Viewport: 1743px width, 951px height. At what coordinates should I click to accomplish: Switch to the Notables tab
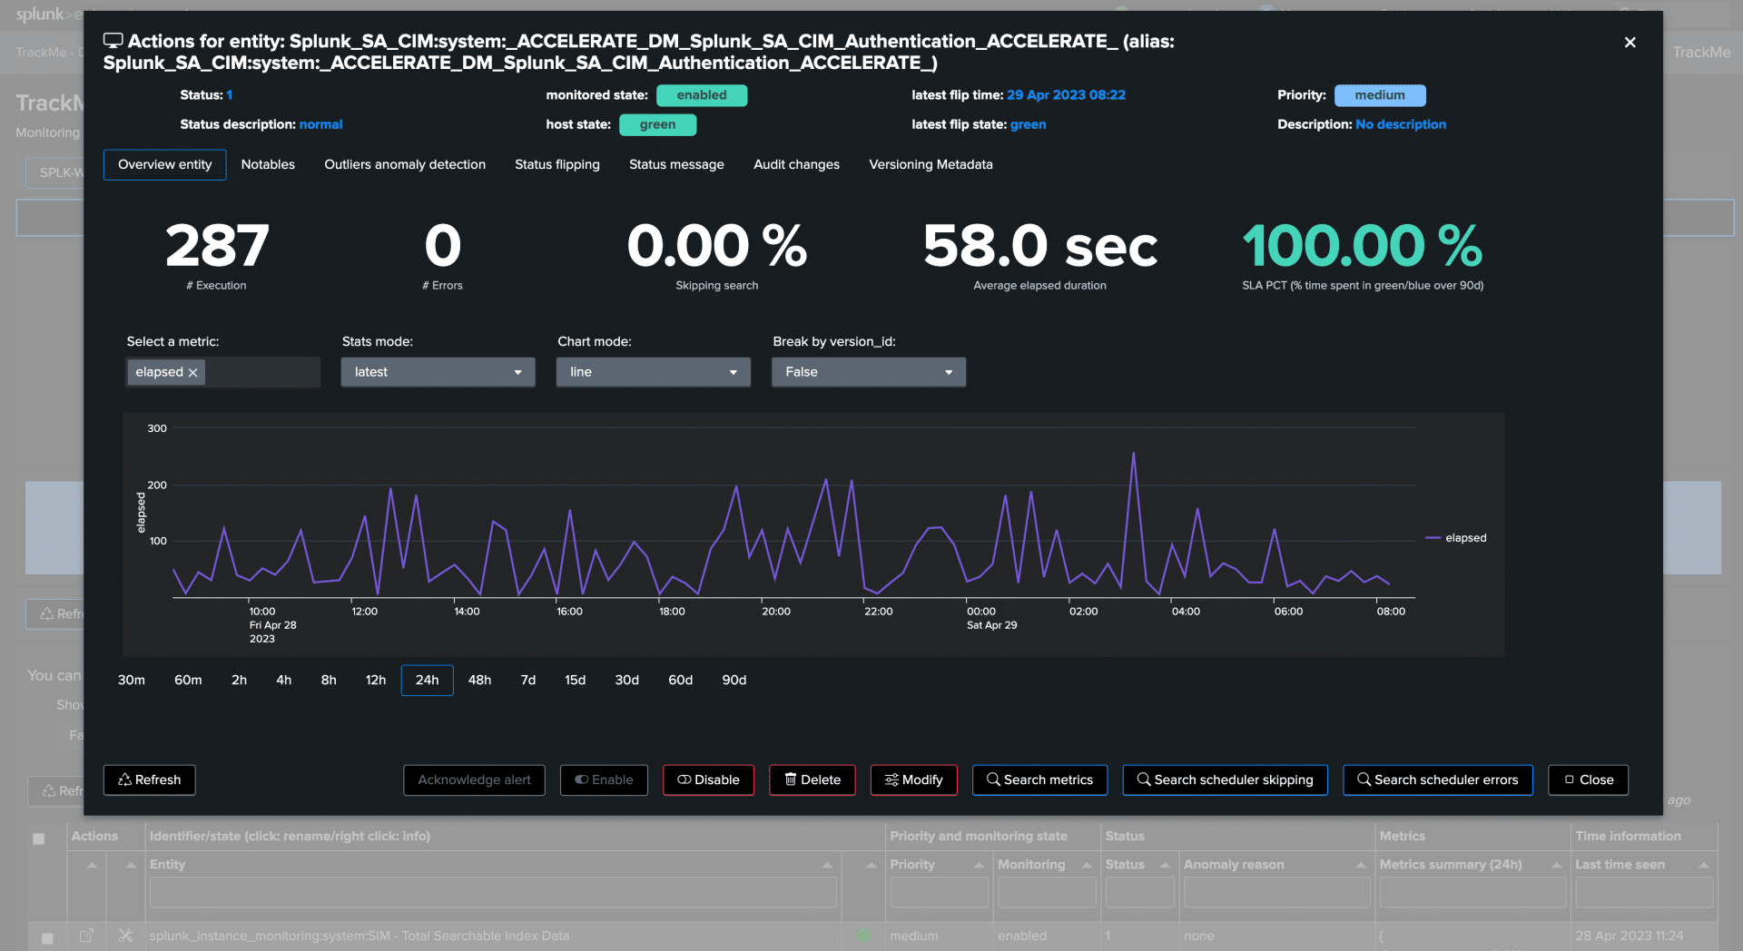click(x=268, y=164)
